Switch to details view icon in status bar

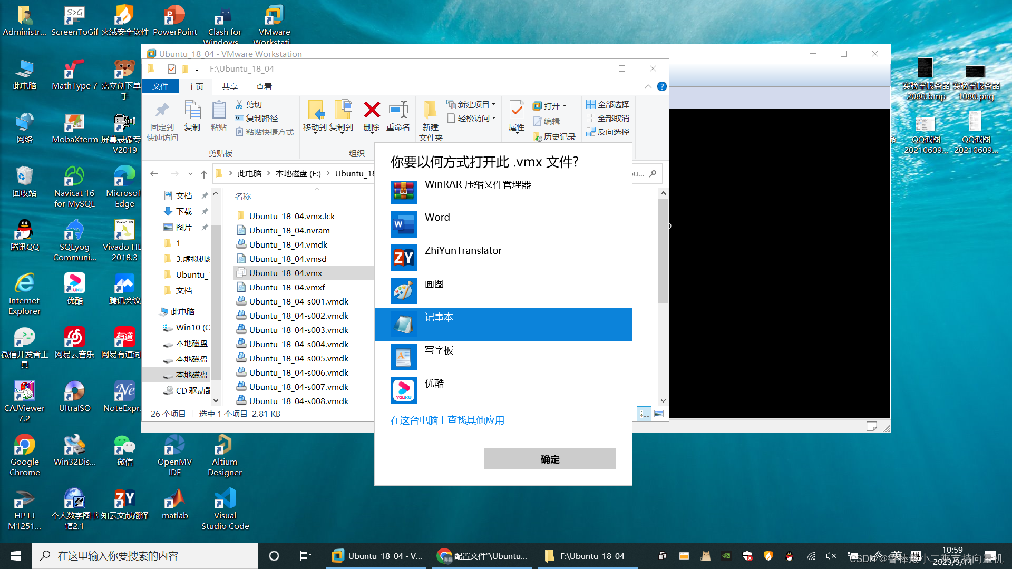pyautogui.click(x=644, y=414)
